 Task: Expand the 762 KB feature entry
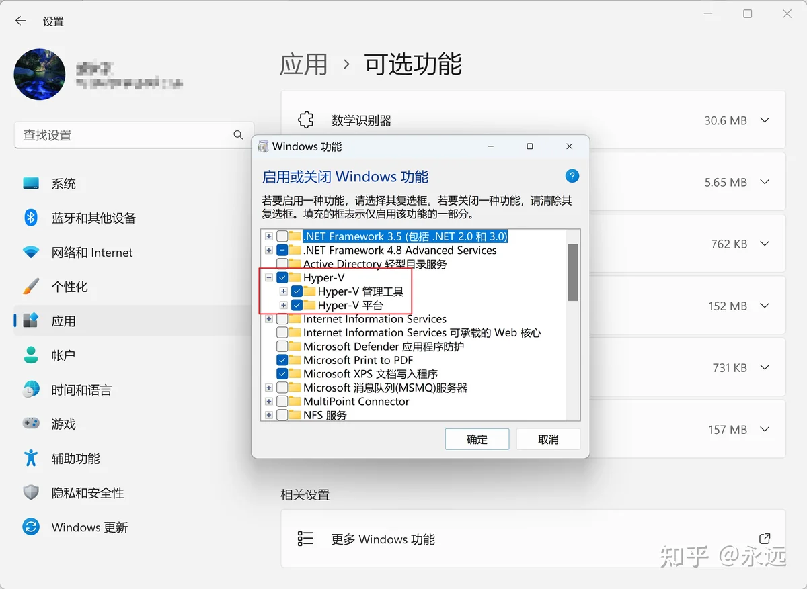tap(765, 244)
